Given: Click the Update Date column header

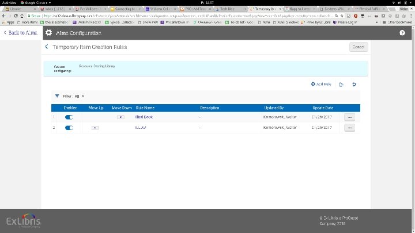Looking at the screenshot, I should [x=323, y=108].
